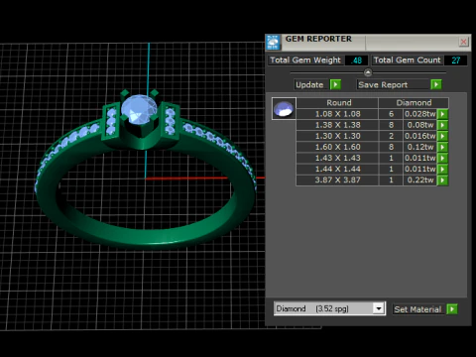476x357 pixels.
Task: Click green arrow for 1.08 X 1.08 row
Action: click(x=442, y=114)
